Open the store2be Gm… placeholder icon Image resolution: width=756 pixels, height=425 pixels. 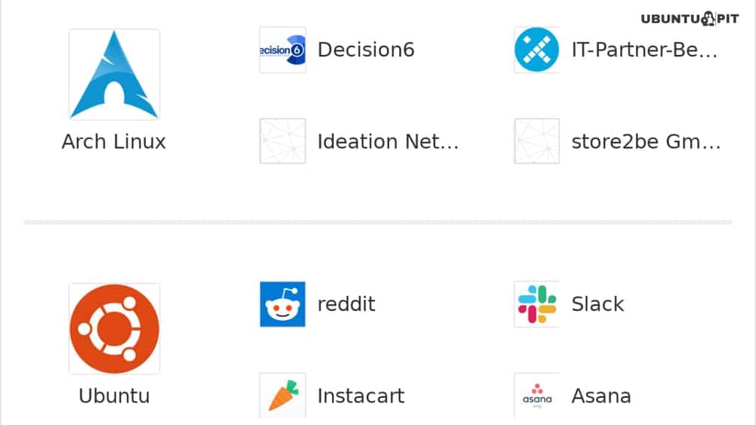click(x=537, y=141)
